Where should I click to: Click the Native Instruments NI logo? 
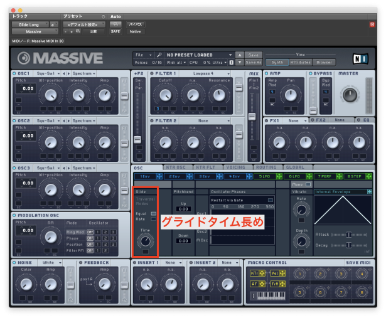point(360,58)
